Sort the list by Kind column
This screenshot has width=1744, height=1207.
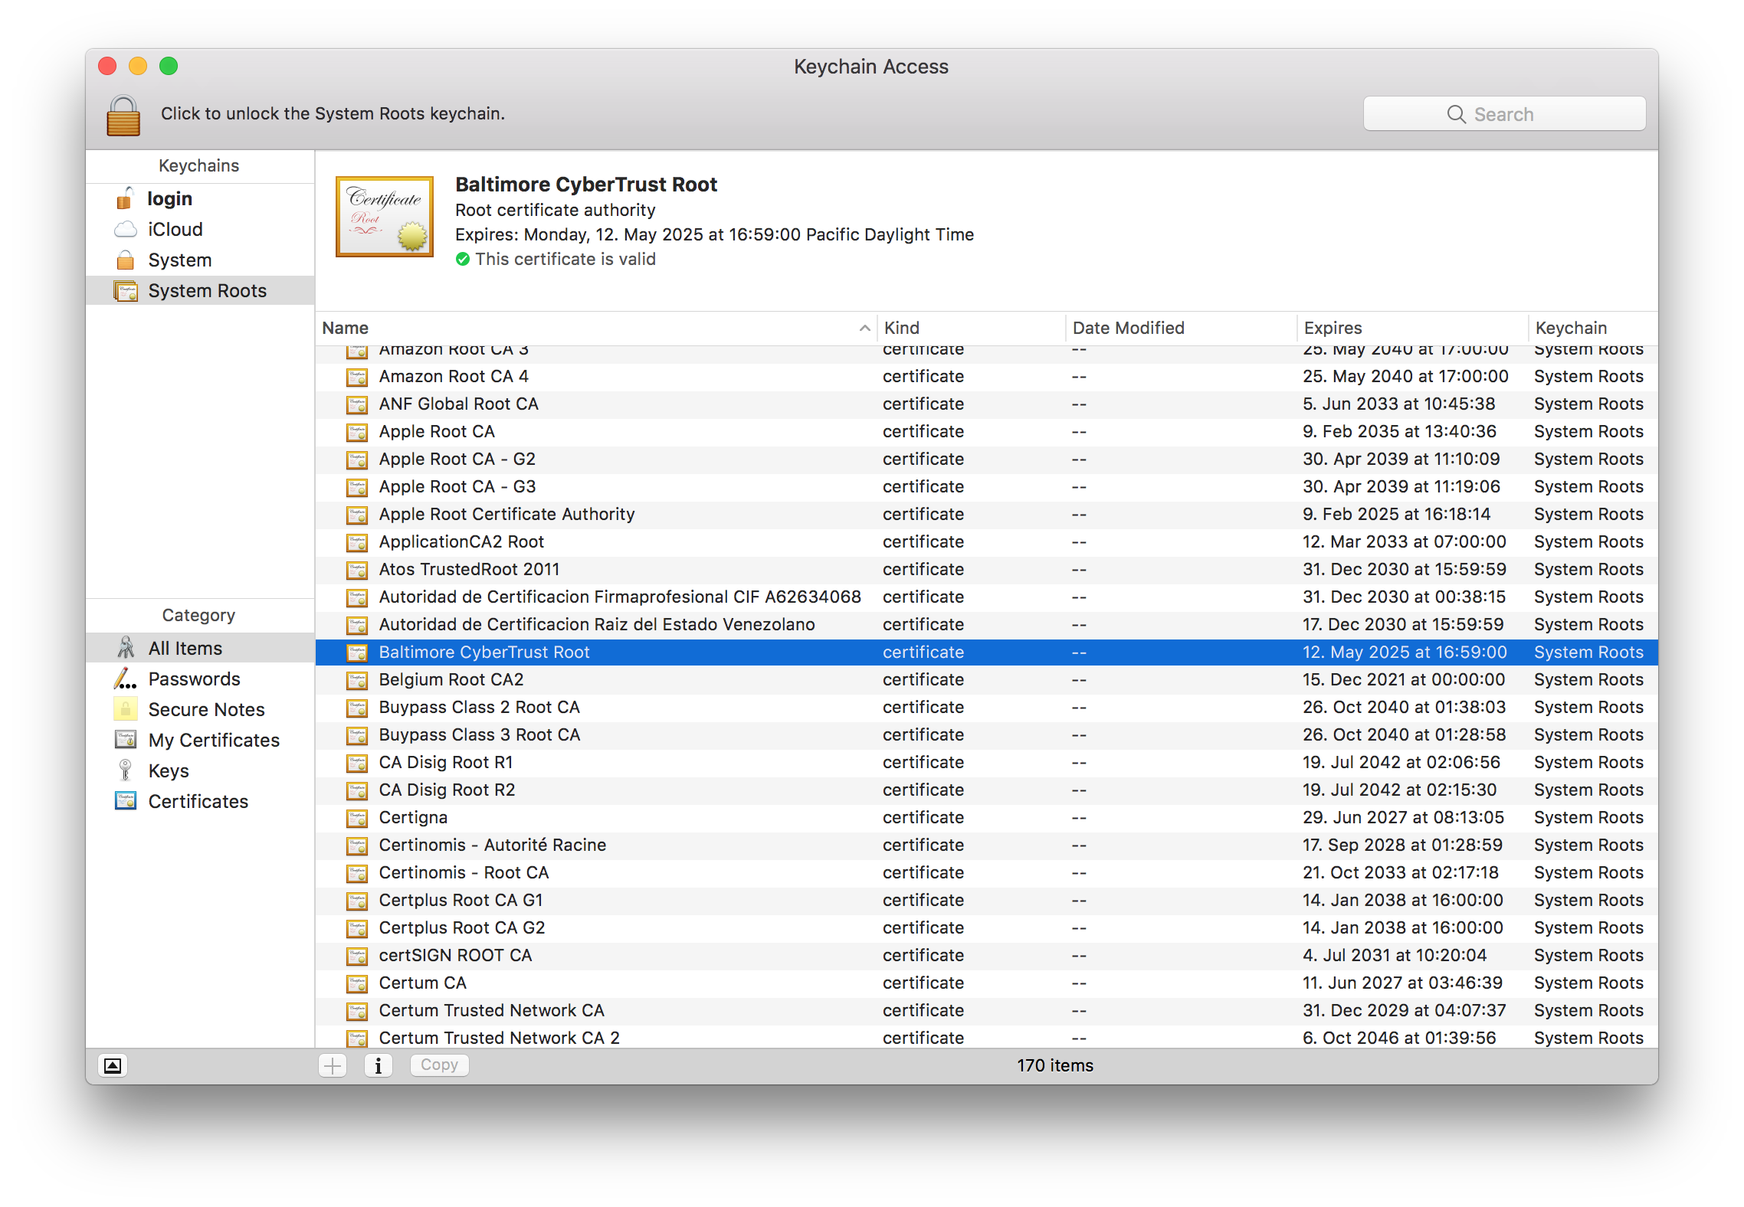972,329
